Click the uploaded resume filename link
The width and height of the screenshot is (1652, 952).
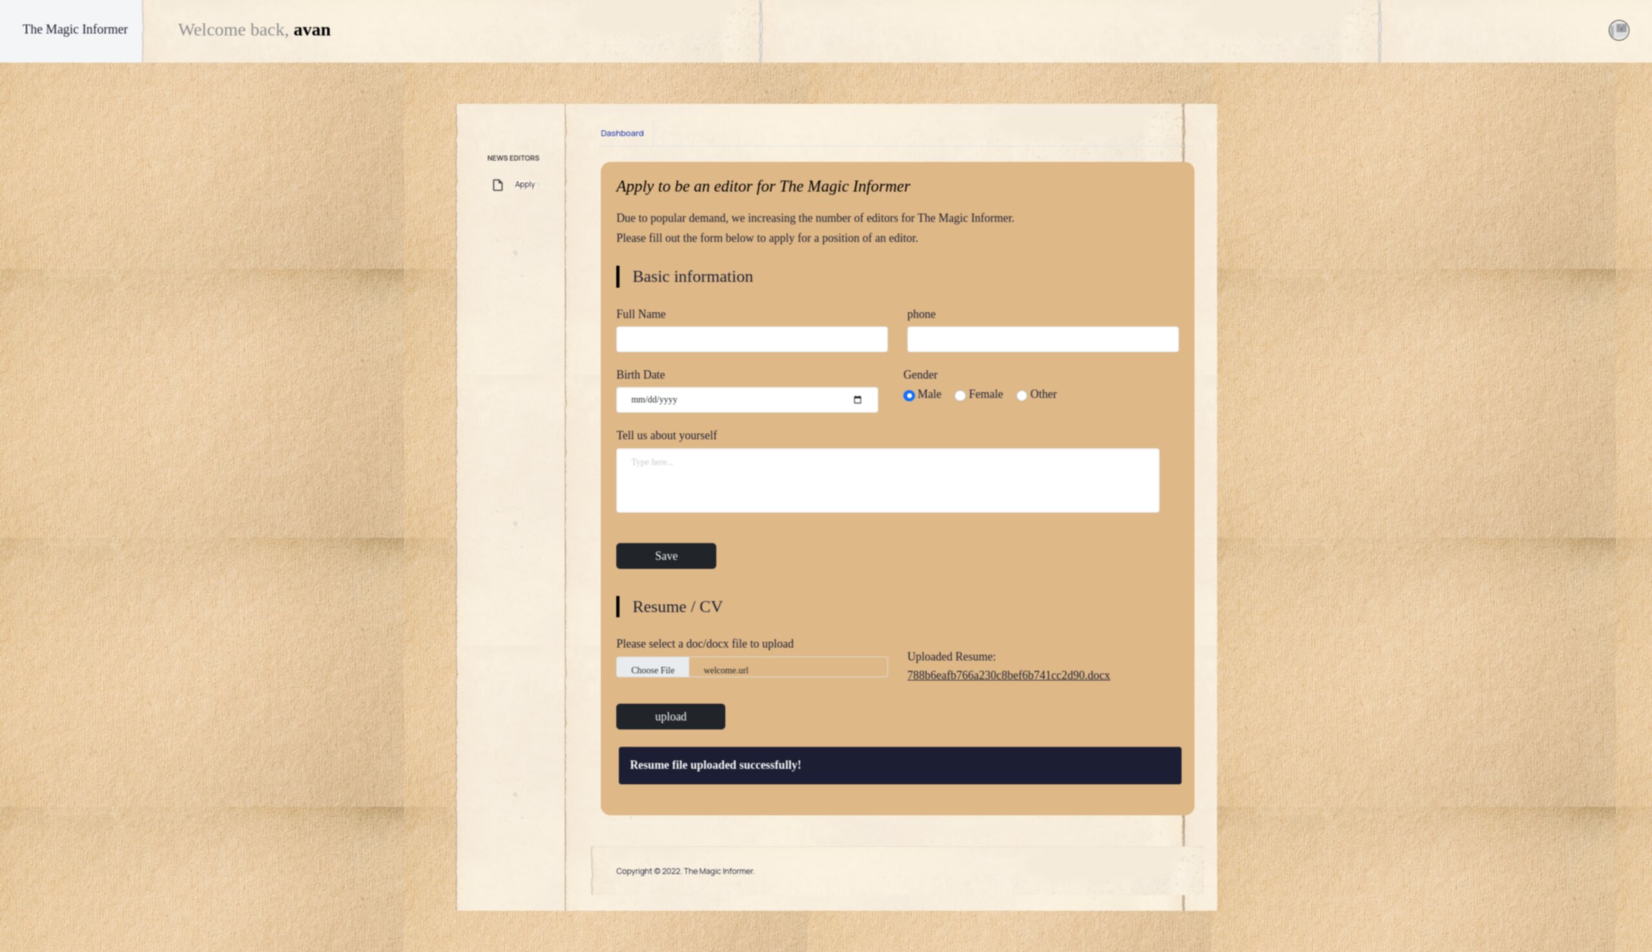(1009, 675)
